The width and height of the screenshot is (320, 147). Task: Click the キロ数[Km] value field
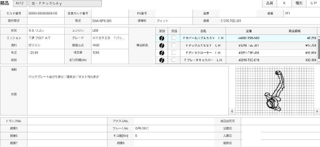[174, 136]
